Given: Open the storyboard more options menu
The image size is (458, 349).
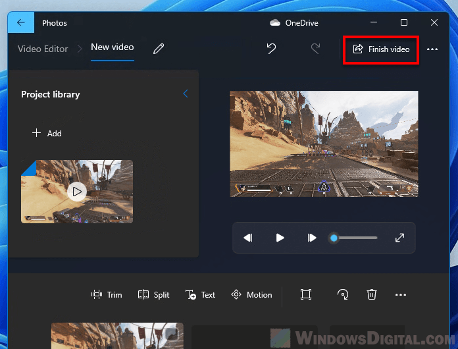Looking at the screenshot, I should click(x=401, y=294).
